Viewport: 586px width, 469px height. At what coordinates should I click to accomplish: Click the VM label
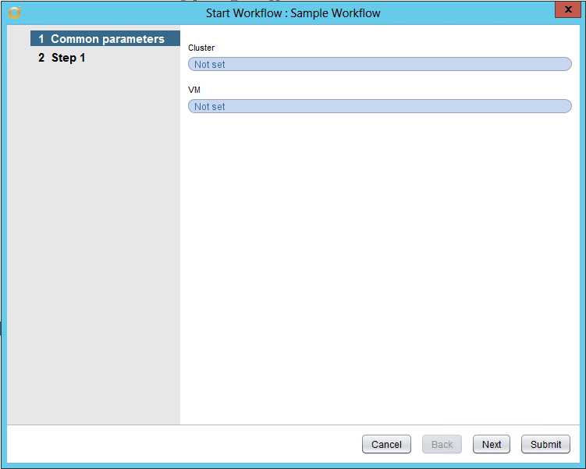point(194,90)
